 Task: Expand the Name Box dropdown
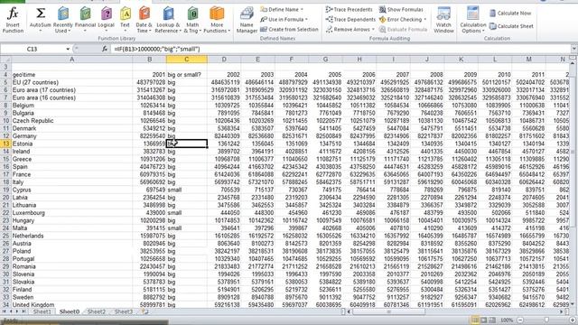(68, 49)
